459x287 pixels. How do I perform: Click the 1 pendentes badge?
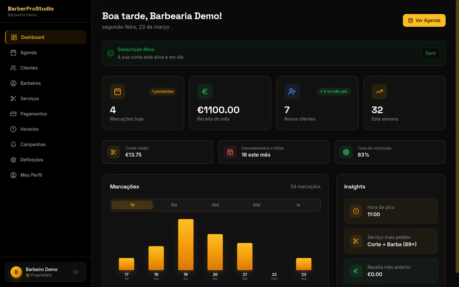(163, 92)
